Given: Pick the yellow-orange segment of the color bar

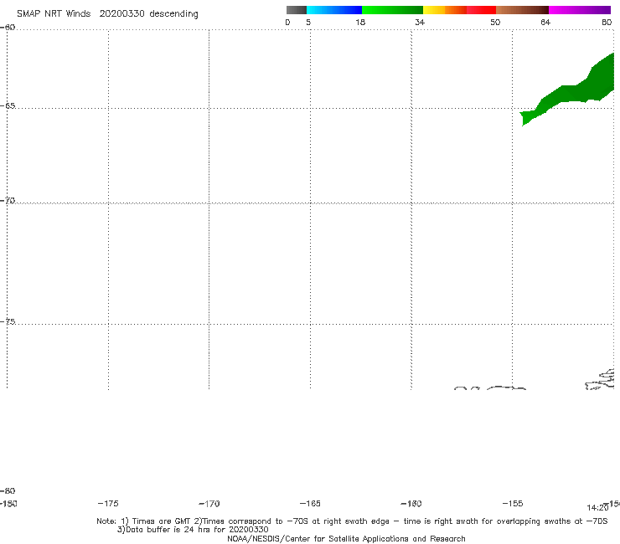Looking at the screenshot, I should 445,10.
